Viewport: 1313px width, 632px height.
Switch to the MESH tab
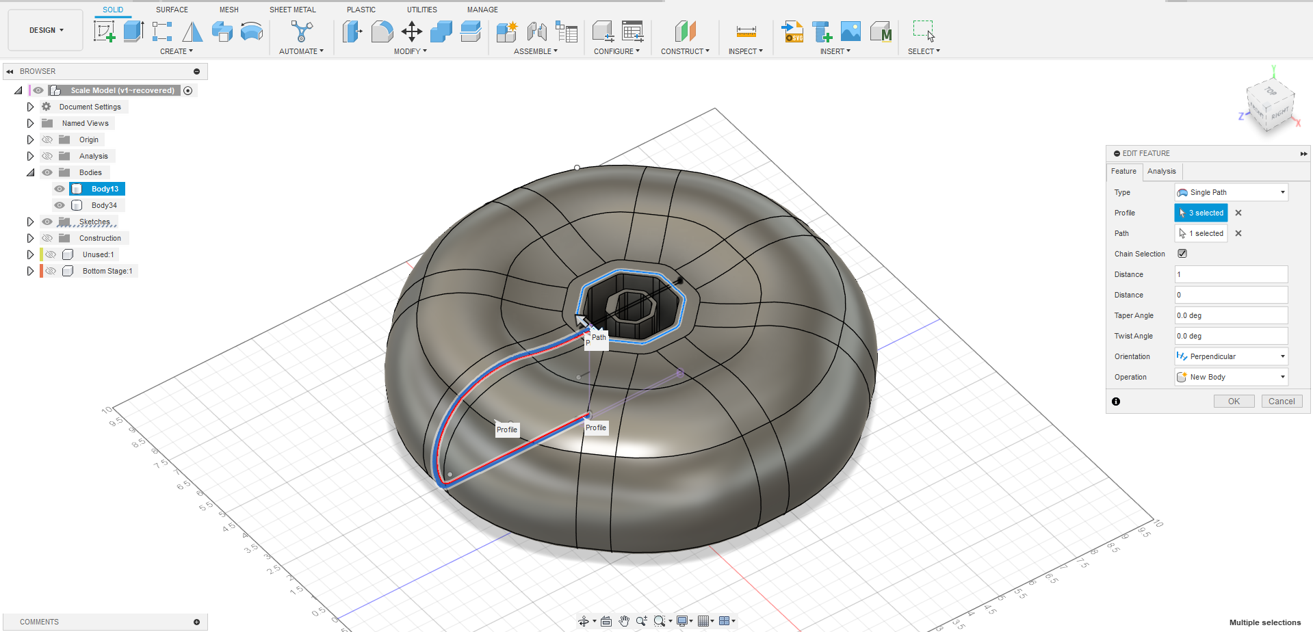tap(229, 10)
